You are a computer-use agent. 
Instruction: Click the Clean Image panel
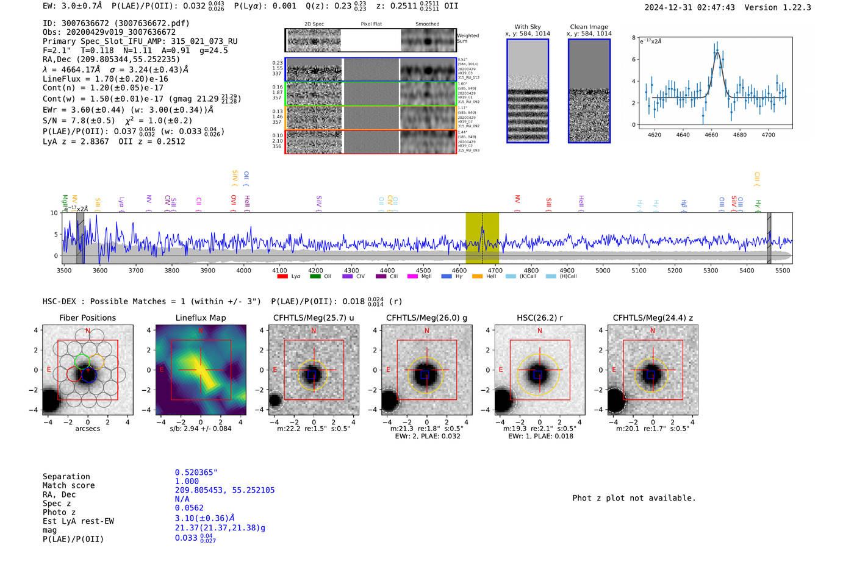coord(589,91)
